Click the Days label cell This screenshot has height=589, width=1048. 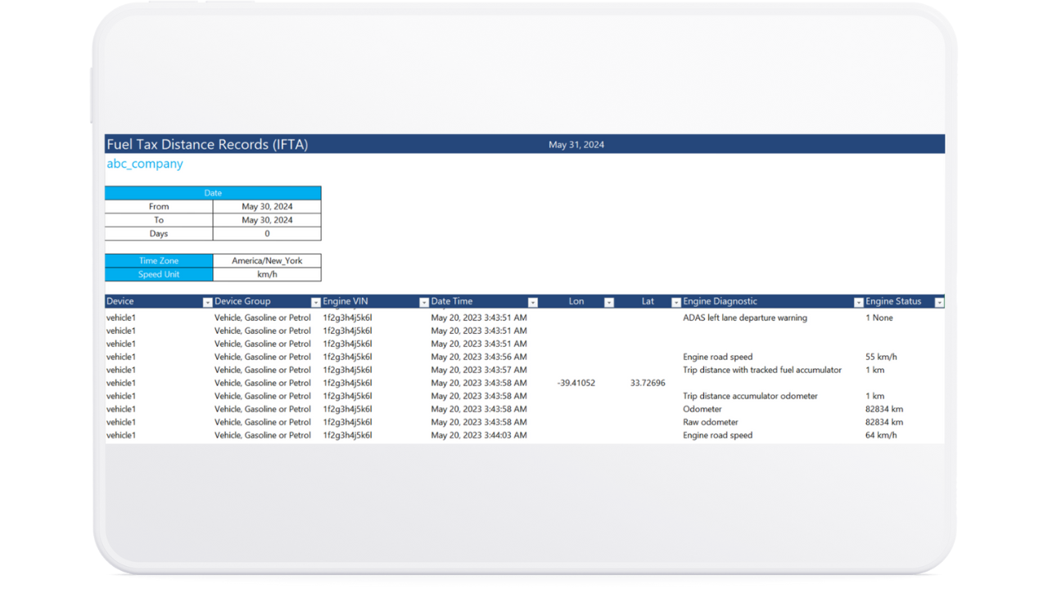[x=159, y=234]
